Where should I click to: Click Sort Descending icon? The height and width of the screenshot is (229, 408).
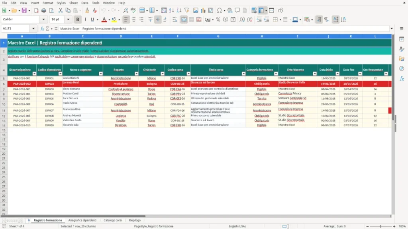[179, 10]
